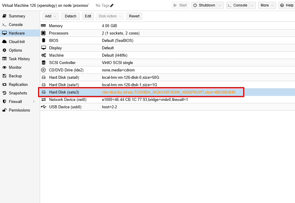Viewport: 295px width, 203px height.
Task: Open the Add hardware dropdown
Action: pyautogui.click(x=50, y=16)
